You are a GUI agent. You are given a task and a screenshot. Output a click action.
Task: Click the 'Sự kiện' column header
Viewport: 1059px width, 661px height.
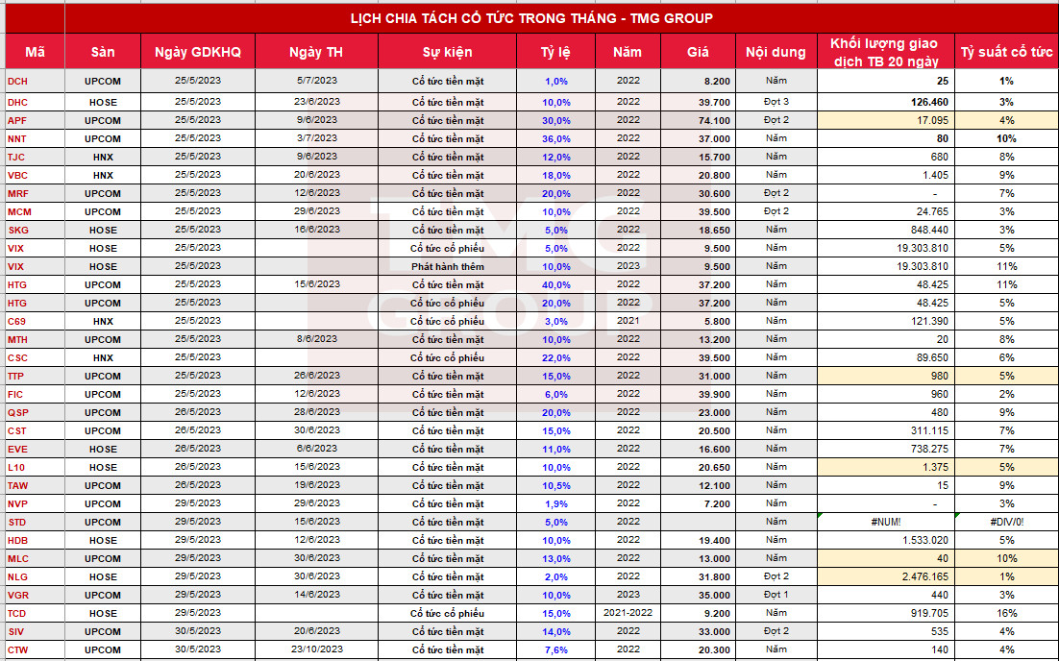pos(447,52)
